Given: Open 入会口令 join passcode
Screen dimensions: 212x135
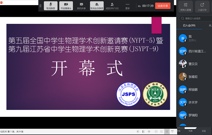Looking at the screenshot, I should click(x=202, y=6).
